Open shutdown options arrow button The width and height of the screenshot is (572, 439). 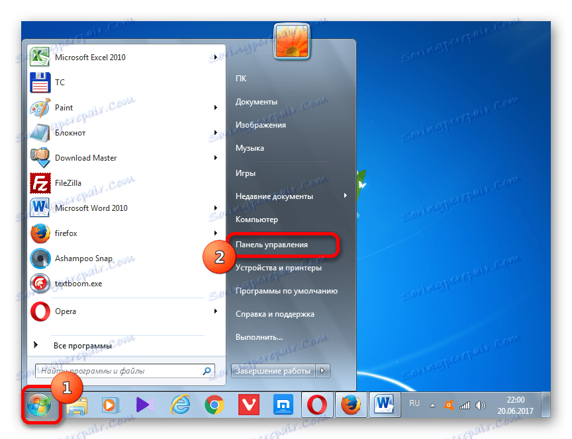(x=322, y=371)
